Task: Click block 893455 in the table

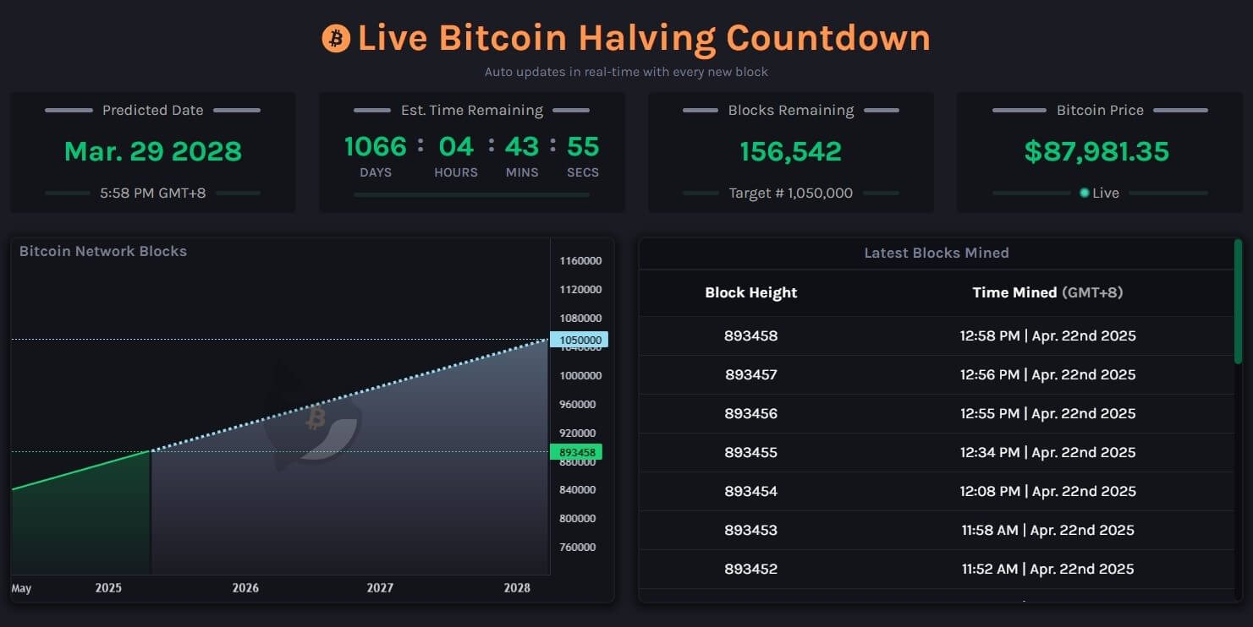Action: point(750,452)
